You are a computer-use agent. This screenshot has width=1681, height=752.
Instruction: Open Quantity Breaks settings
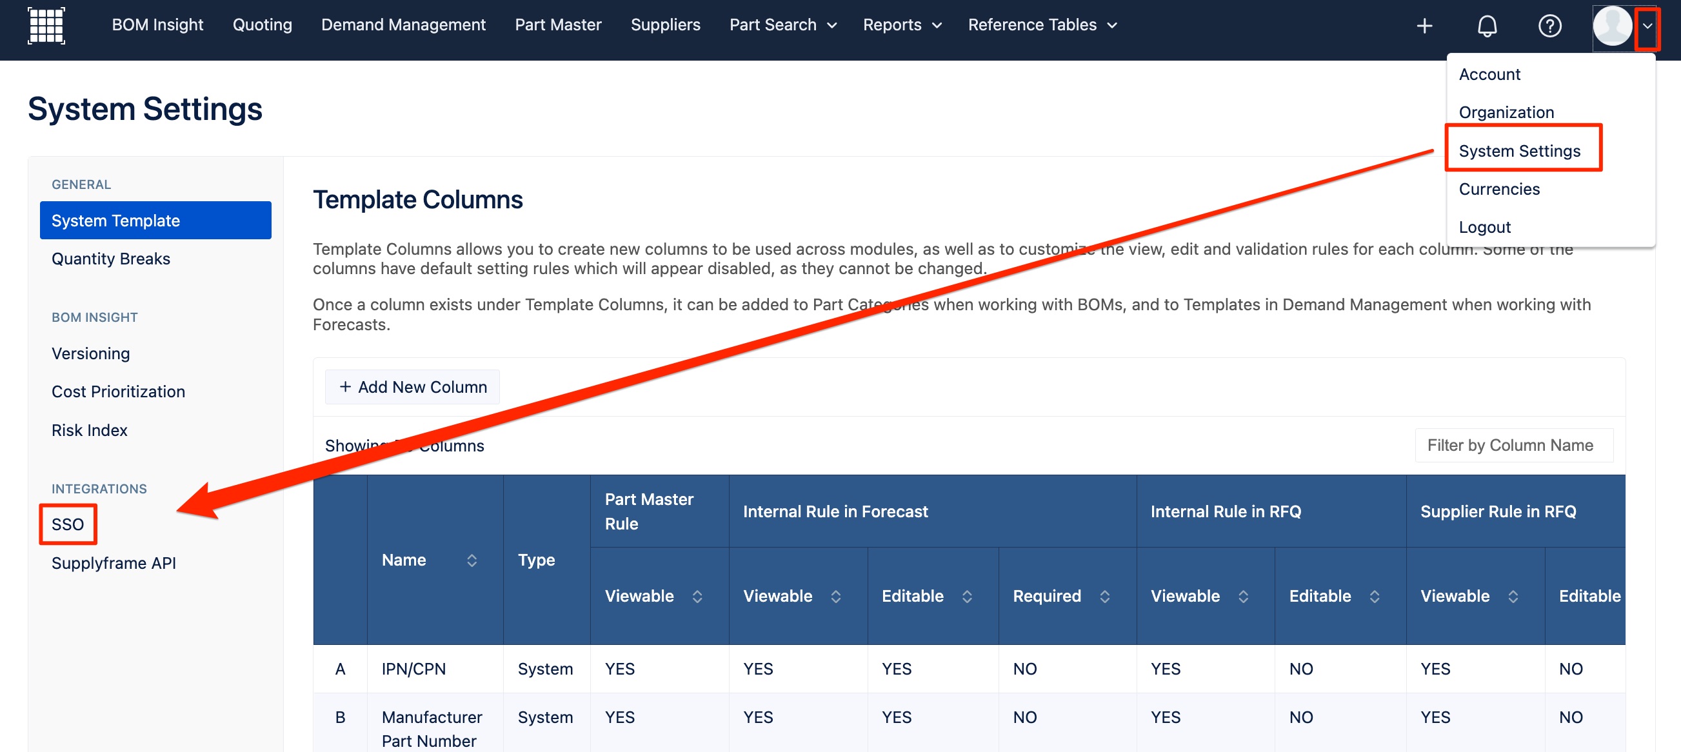(x=111, y=259)
